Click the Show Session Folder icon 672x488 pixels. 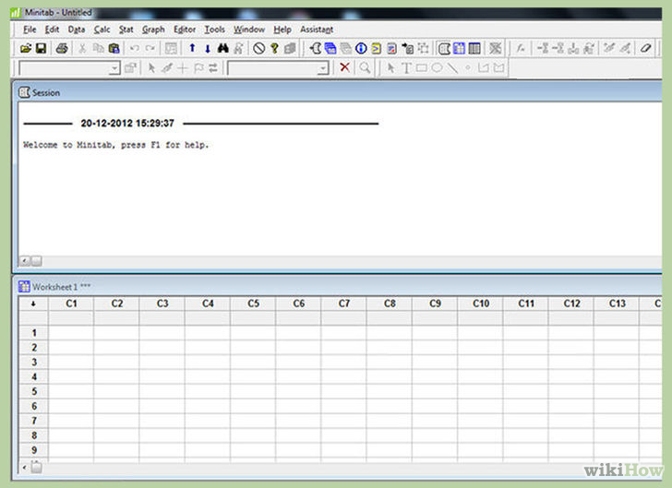point(316,48)
